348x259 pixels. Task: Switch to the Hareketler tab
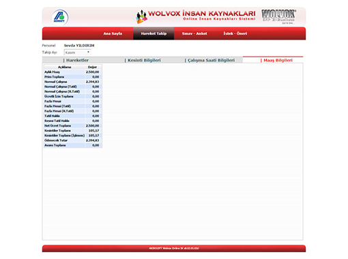point(76,60)
